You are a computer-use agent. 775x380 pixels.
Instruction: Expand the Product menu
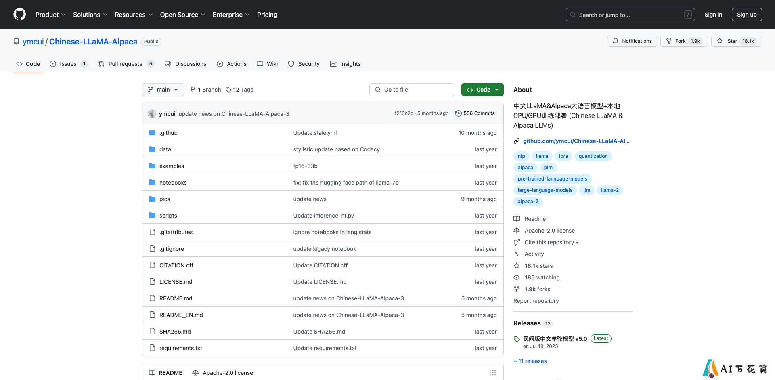50,15
